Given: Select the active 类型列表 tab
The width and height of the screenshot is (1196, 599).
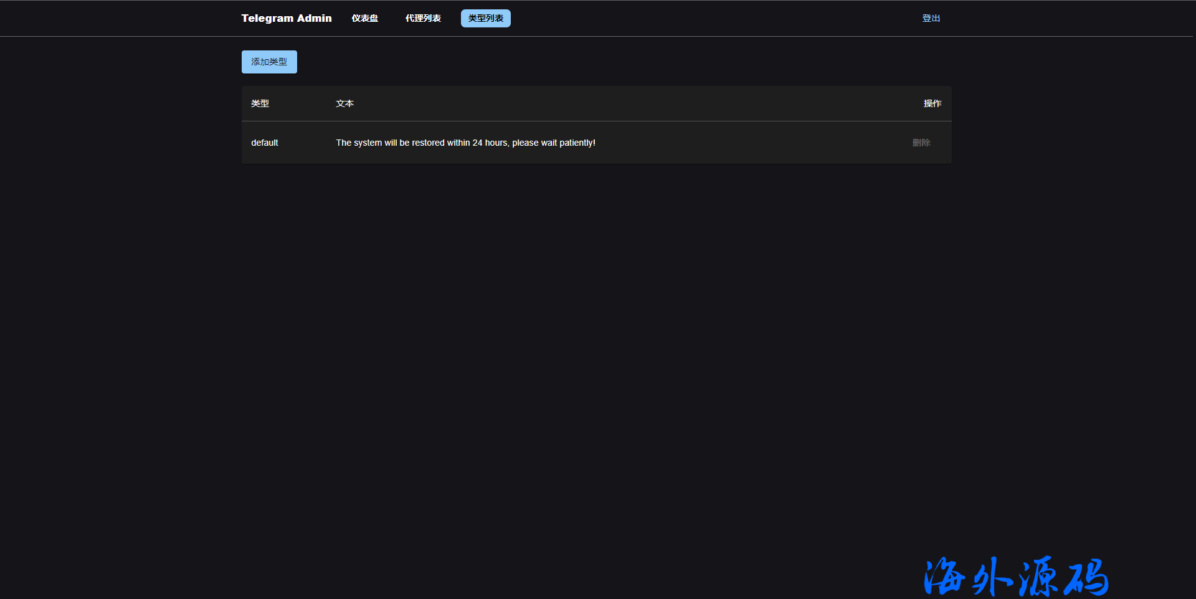Looking at the screenshot, I should (x=485, y=18).
